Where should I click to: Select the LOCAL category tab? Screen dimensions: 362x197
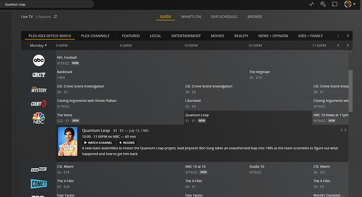point(155,36)
